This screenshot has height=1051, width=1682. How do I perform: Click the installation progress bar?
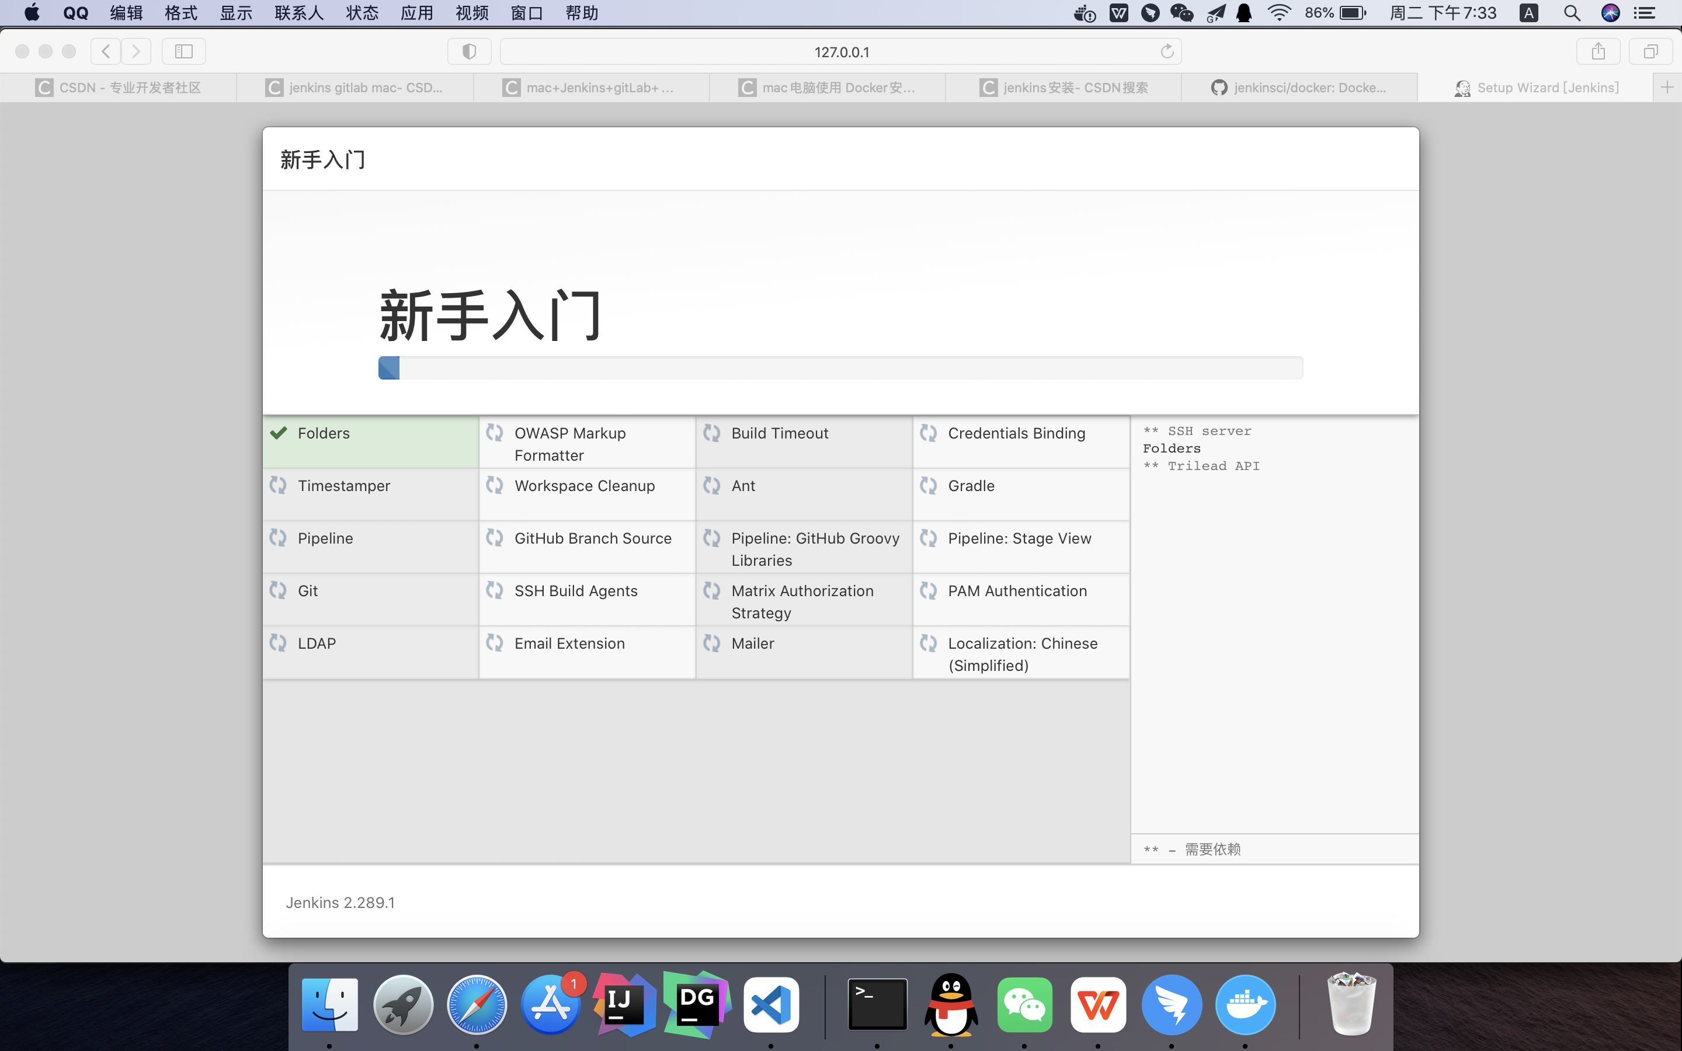(x=840, y=368)
